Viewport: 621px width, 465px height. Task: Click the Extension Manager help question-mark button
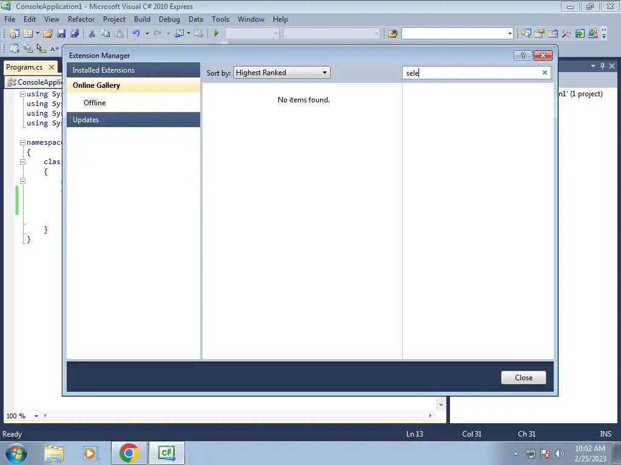click(523, 55)
